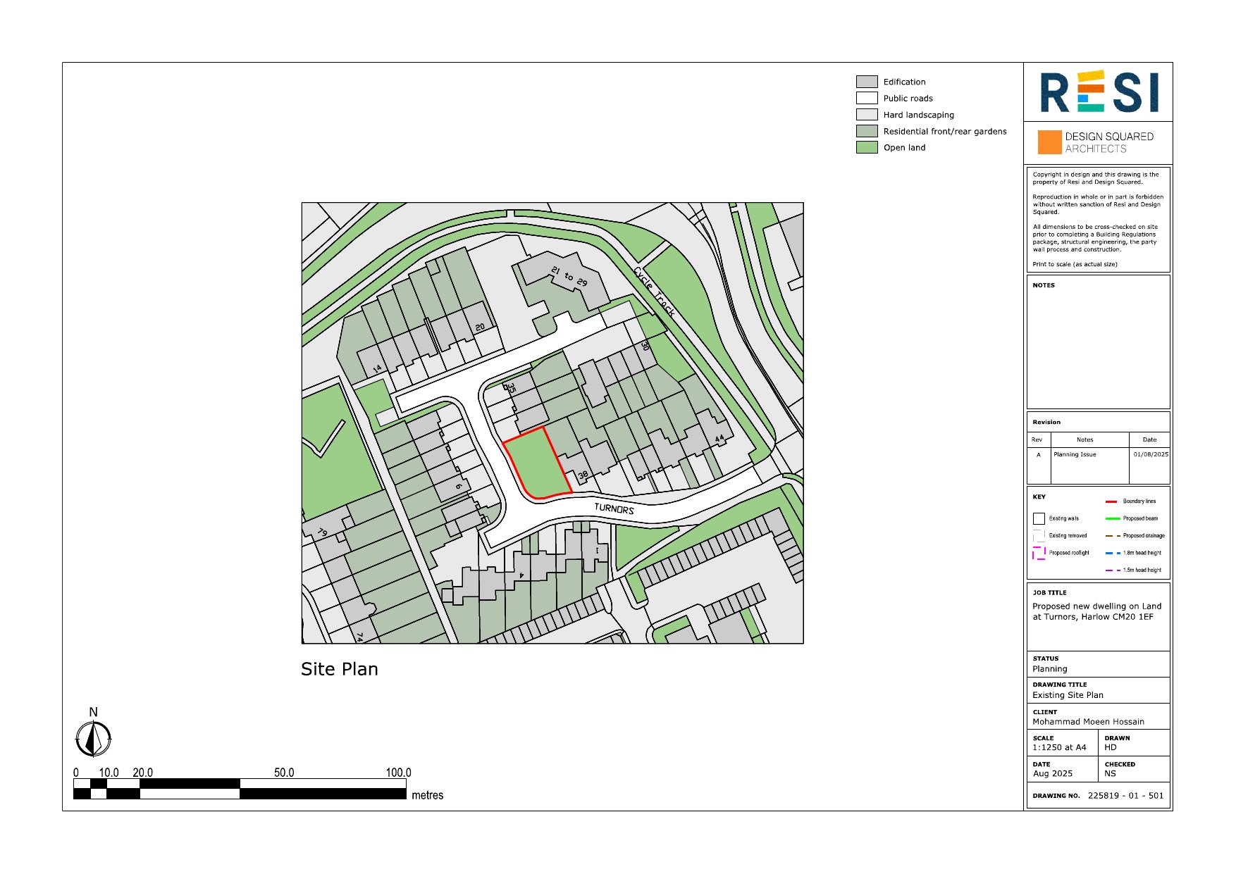Screen dimensions: 1236x874
Task: Click the Proposed beam green line symbol
Action: coord(1113,518)
